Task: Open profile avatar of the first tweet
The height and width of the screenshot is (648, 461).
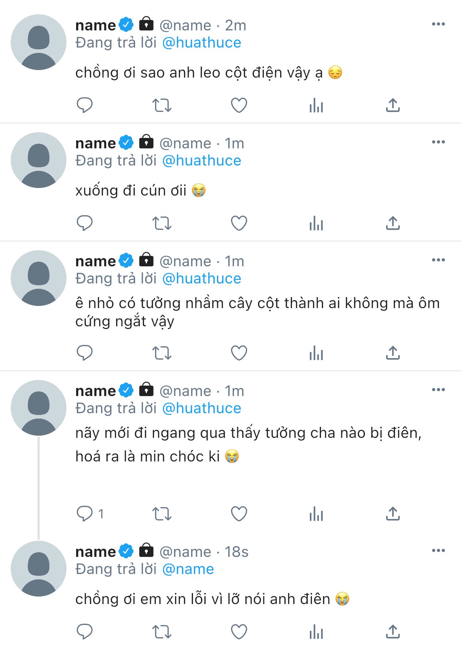Action: point(39,42)
